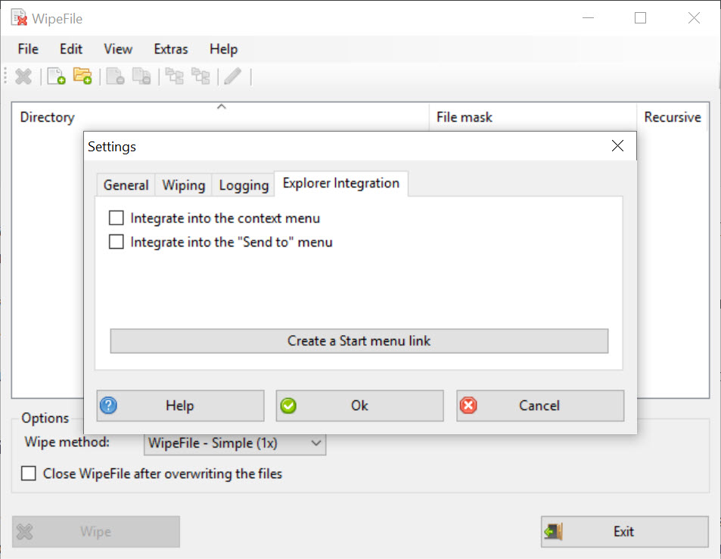Click the first grayed folder tree icon
The image size is (721, 559).
coord(174,76)
